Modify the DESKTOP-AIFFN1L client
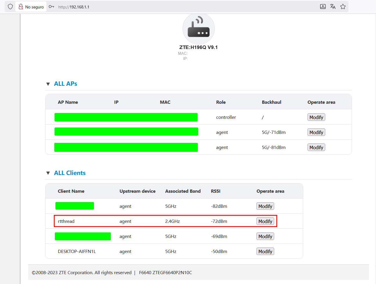 [x=265, y=252]
